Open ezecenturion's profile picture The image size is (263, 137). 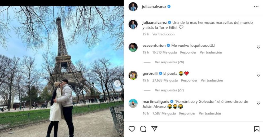click(133, 47)
